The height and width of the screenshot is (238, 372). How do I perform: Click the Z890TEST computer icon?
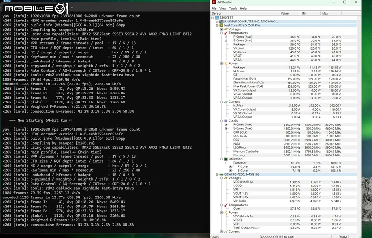tap(217, 18)
